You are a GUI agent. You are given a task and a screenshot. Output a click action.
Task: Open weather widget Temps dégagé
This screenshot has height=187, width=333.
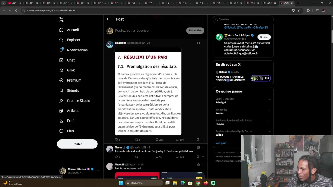(x=13, y=183)
